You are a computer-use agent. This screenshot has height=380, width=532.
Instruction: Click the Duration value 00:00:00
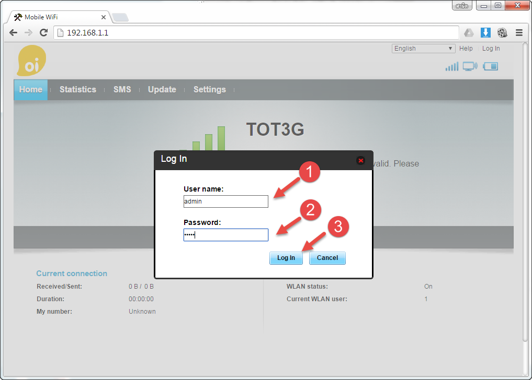[141, 299]
